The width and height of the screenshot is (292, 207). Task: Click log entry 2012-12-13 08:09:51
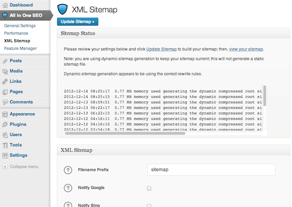(x=163, y=102)
